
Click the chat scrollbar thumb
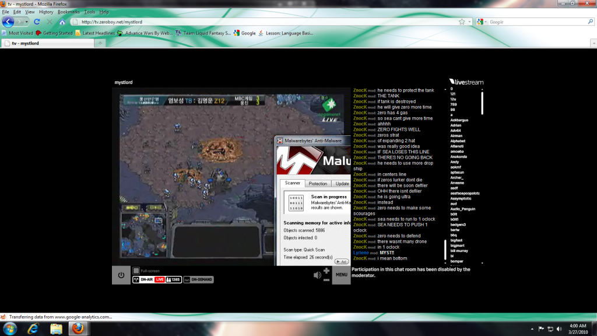[x=445, y=250]
